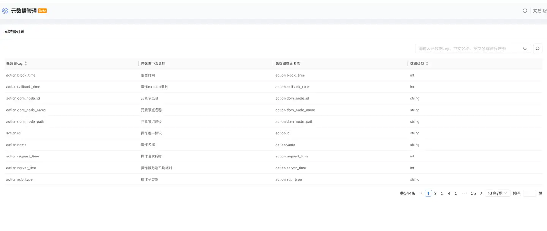This screenshot has width=547, height=231.
Task: Click the action.block_time row key
Action: pos(21,75)
